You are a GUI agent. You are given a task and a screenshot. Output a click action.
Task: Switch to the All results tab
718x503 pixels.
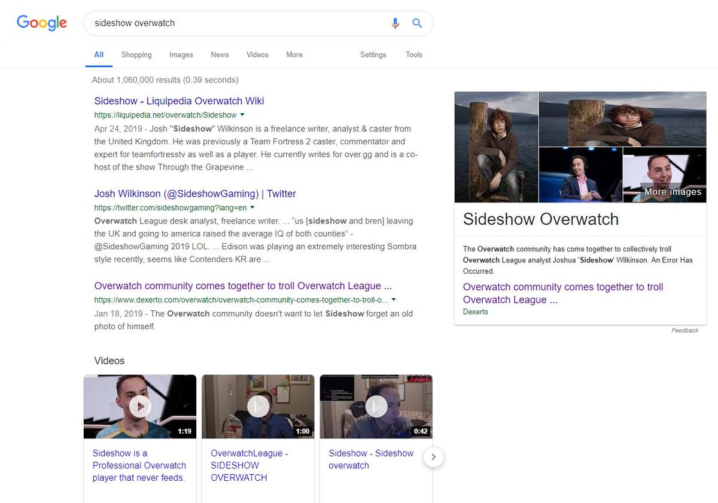tap(99, 54)
